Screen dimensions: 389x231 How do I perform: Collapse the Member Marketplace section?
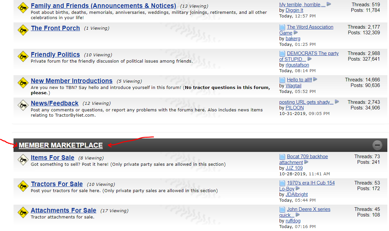[377, 145]
